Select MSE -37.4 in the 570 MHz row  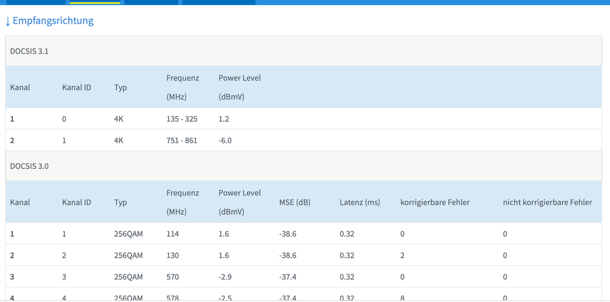click(288, 277)
